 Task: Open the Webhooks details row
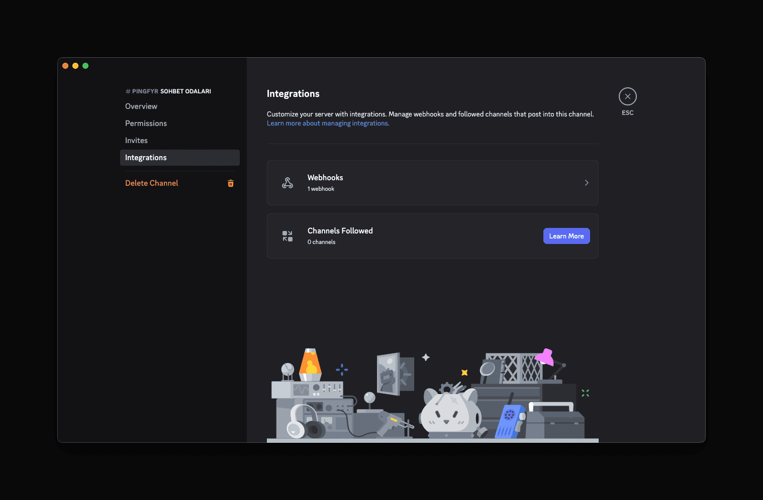point(432,183)
